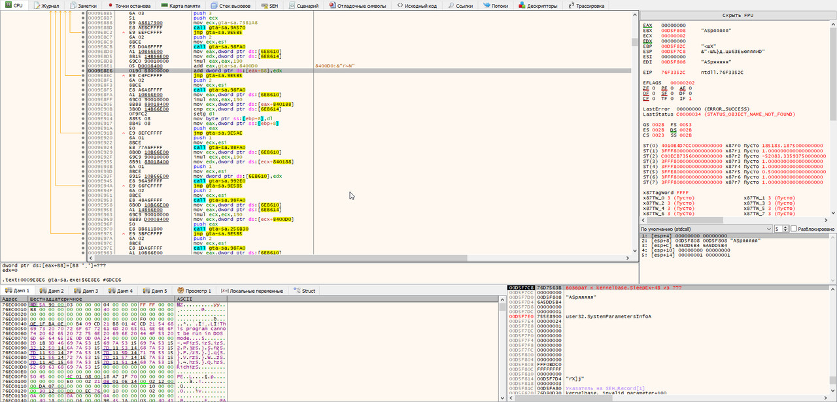Select stack entry user32.SystemParametersInfoA

608,316
